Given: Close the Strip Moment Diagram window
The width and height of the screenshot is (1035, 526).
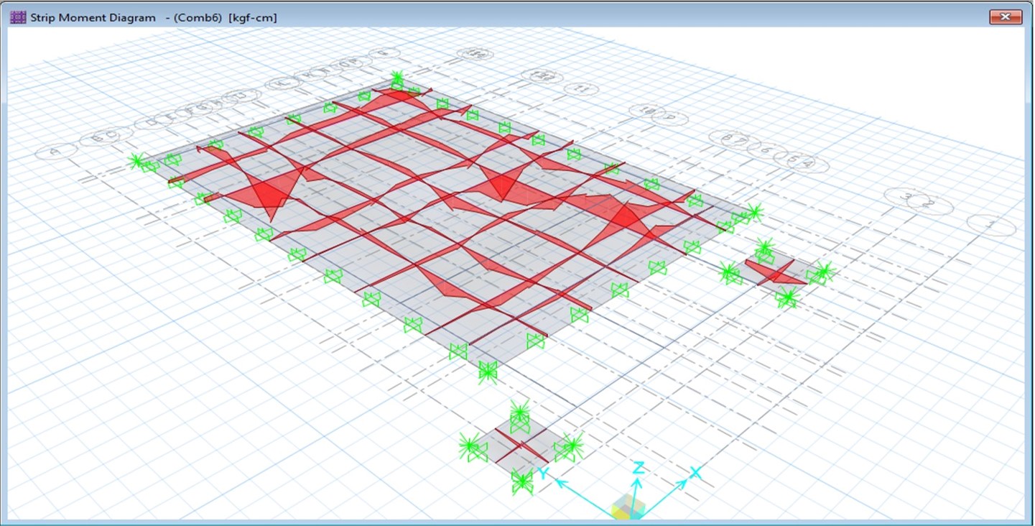Looking at the screenshot, I should [x=1005, y=17].
